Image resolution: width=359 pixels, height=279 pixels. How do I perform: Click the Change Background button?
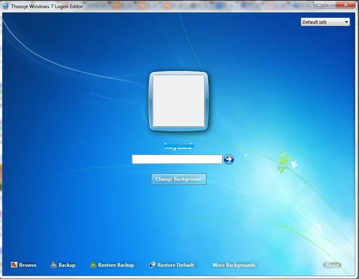(x=179, y=179)
